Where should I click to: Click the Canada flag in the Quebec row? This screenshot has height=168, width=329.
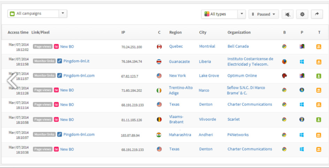(159, 47)
